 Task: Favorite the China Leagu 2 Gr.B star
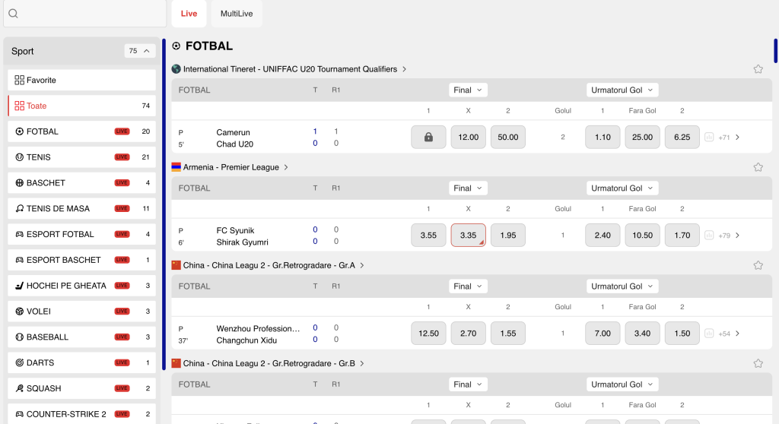(758, 363)
